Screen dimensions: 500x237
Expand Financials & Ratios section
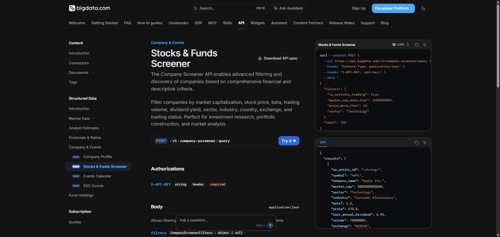pos(105,138)
